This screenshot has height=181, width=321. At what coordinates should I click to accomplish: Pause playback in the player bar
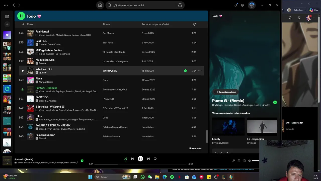click(140, 159)
